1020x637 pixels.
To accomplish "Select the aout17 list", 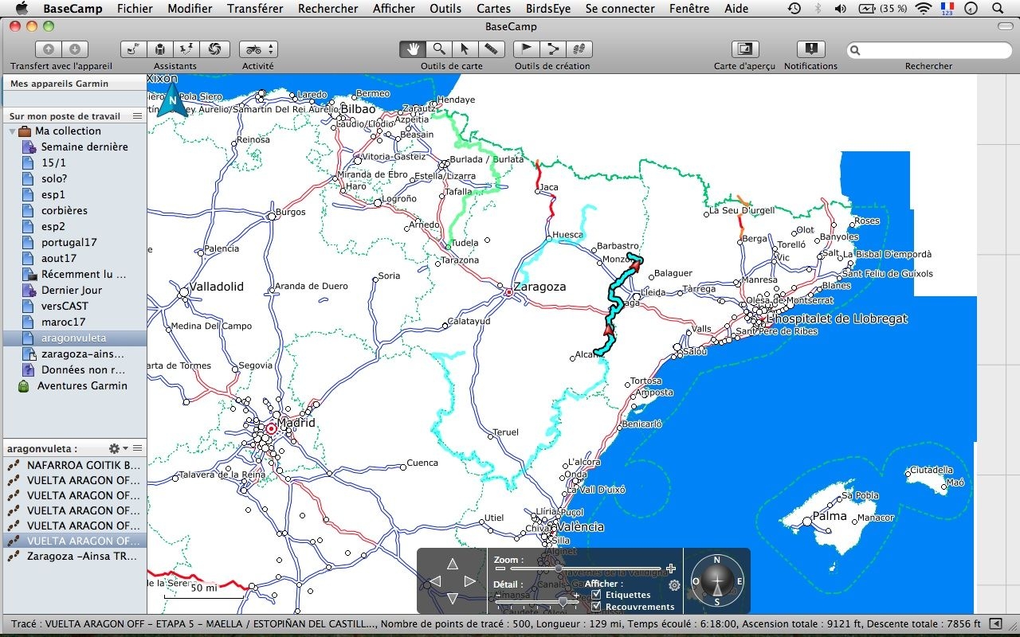I will 75,258.
